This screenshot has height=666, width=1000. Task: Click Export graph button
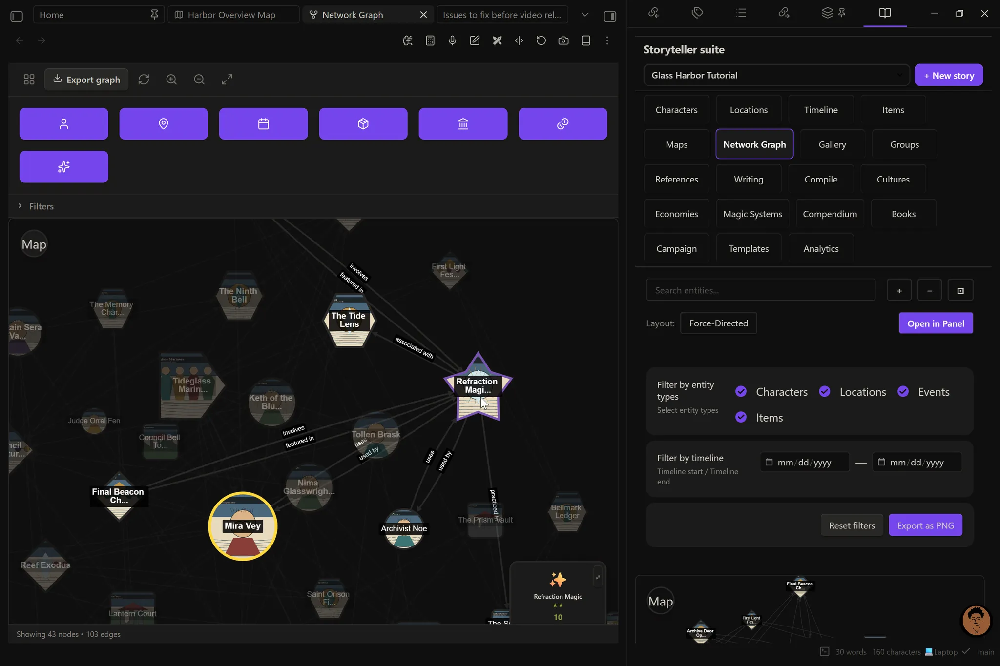(x=86, y=79)
